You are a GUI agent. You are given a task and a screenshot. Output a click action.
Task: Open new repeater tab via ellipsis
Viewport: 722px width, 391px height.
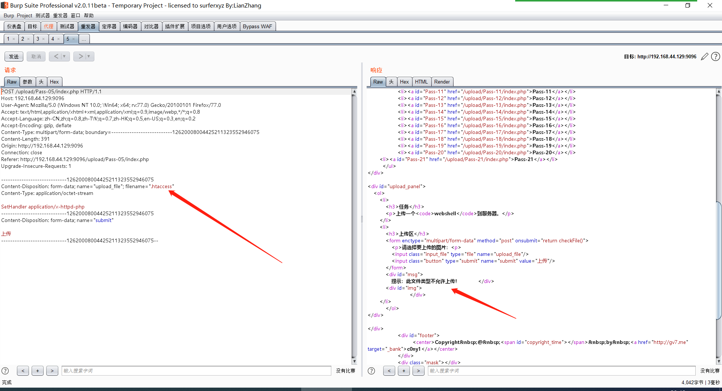[x=84, y=39]
